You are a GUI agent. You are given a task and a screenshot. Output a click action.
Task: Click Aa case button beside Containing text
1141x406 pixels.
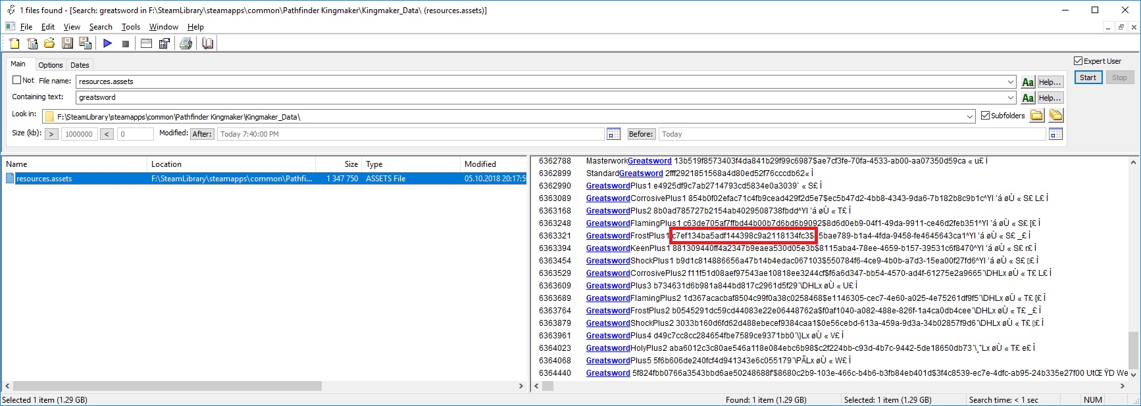click(1028, 98)
